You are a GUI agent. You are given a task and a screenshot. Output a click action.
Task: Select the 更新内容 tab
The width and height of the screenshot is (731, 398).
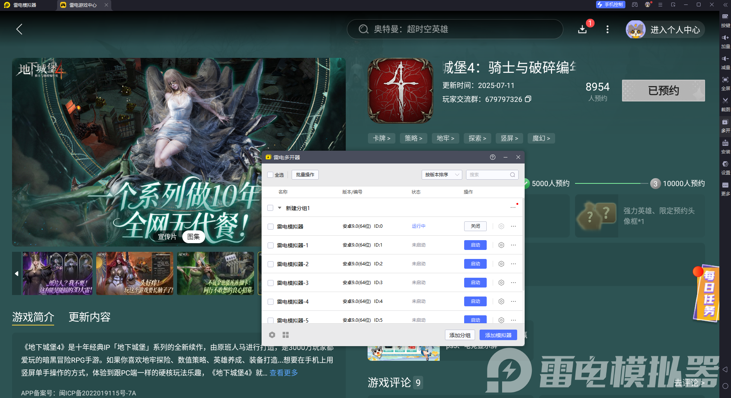pos(89,317)
